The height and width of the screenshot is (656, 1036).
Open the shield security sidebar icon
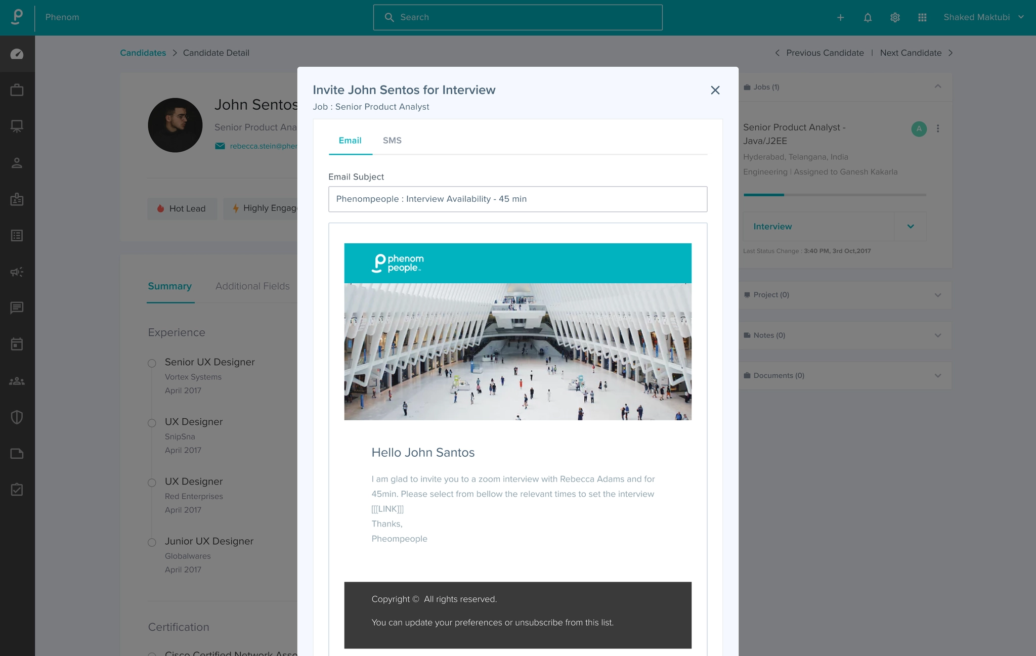[17, 417]
